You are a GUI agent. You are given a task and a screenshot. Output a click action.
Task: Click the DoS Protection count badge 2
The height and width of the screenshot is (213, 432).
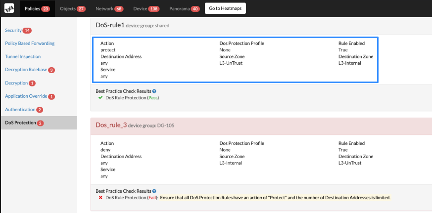tap(41, 123)
